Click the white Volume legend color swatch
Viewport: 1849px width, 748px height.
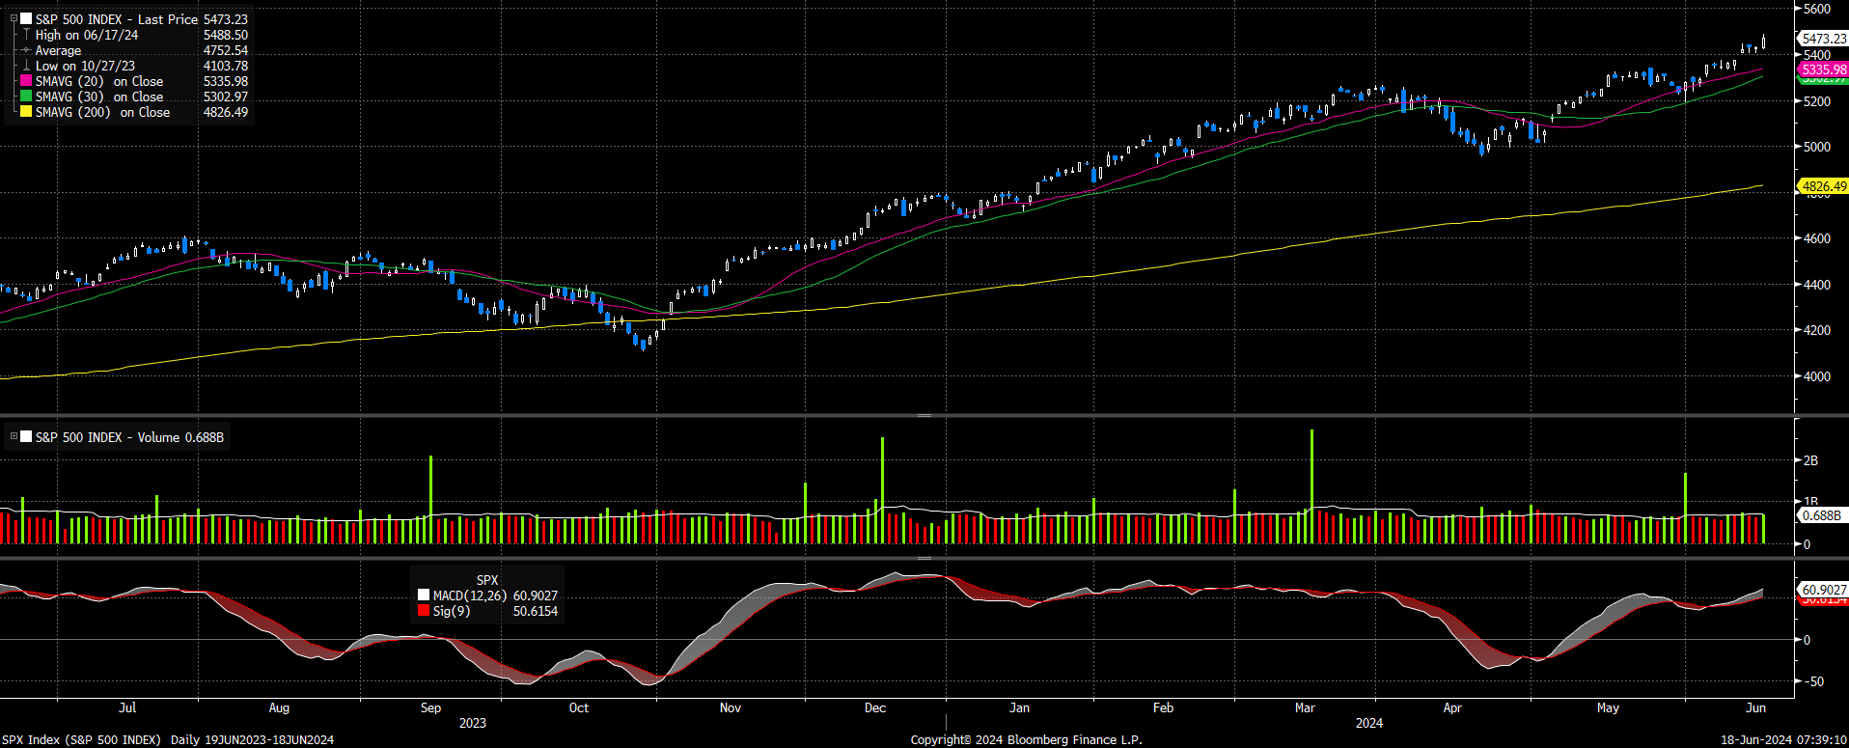pyautogui.click(x=26, y=436)
